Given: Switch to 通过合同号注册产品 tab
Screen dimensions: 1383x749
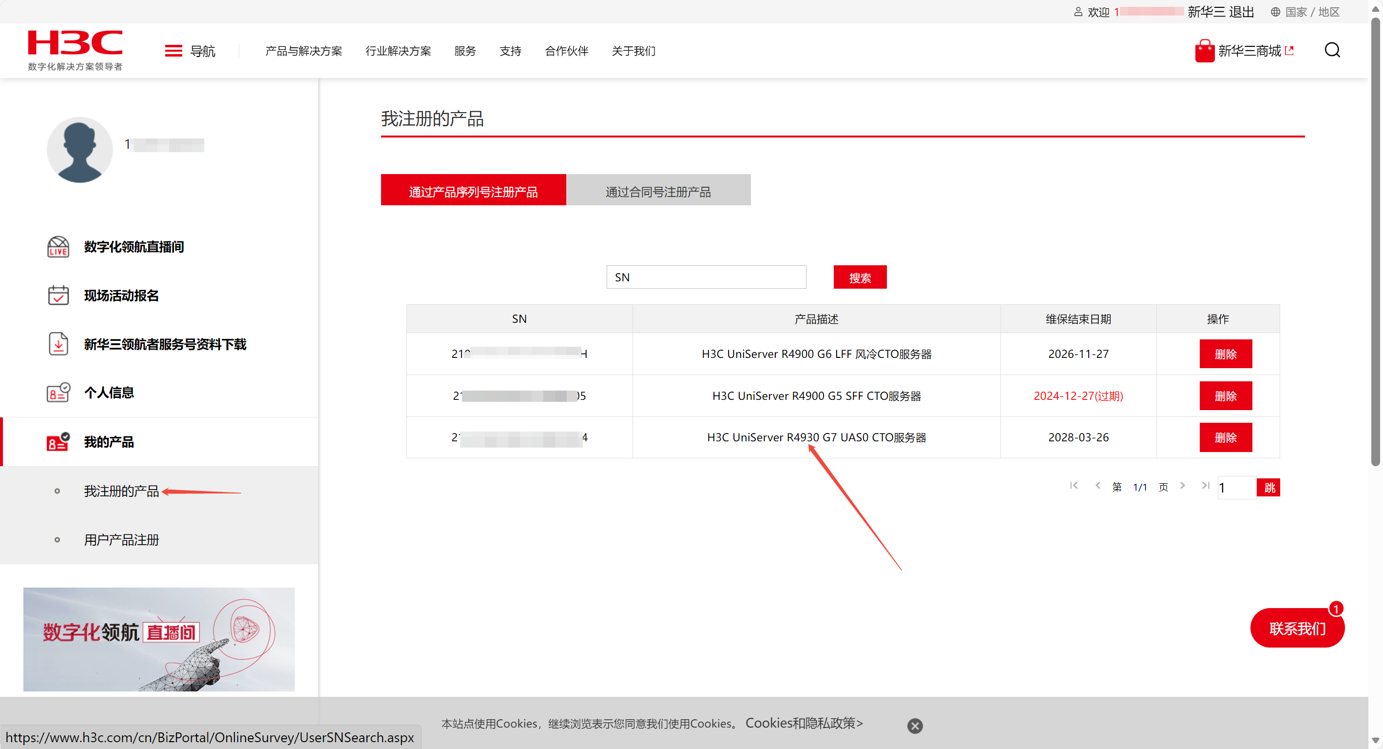Looking at the screenshot, I should pos(658,191).
